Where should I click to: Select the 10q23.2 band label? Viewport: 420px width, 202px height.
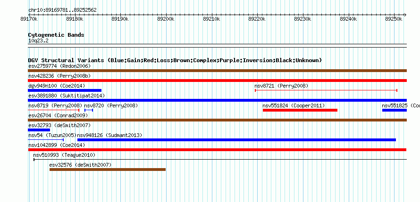point(38,41)
